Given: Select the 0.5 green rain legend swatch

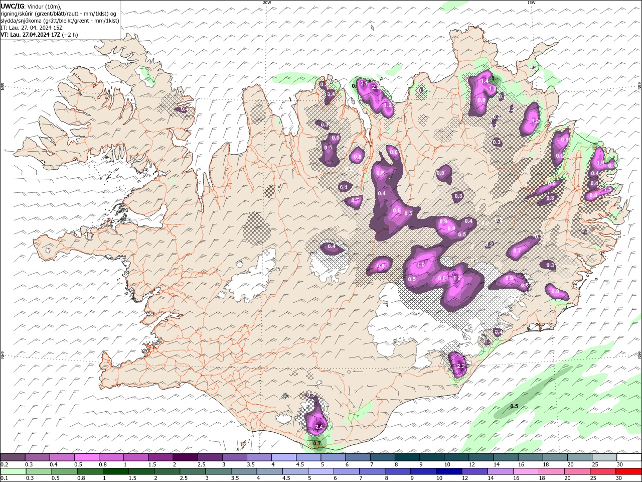Looking at the screenshot, I should (x=64, y=471).
